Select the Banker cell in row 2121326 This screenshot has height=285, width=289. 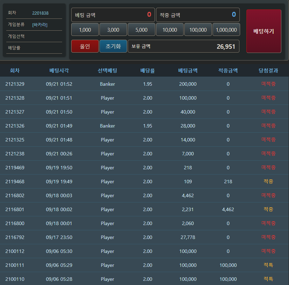(x=107, y=126)
